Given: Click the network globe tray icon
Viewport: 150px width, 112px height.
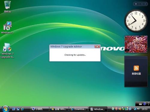Looking at the screenshot, I should pyautogui.click(x=135, y=109).
